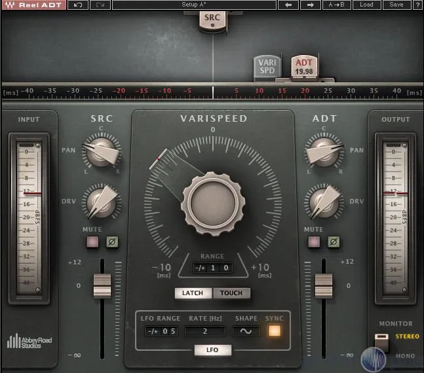Screen dimensions: 424x373
Task: Enable the LFO SYNC button
Action: (274, 330)
